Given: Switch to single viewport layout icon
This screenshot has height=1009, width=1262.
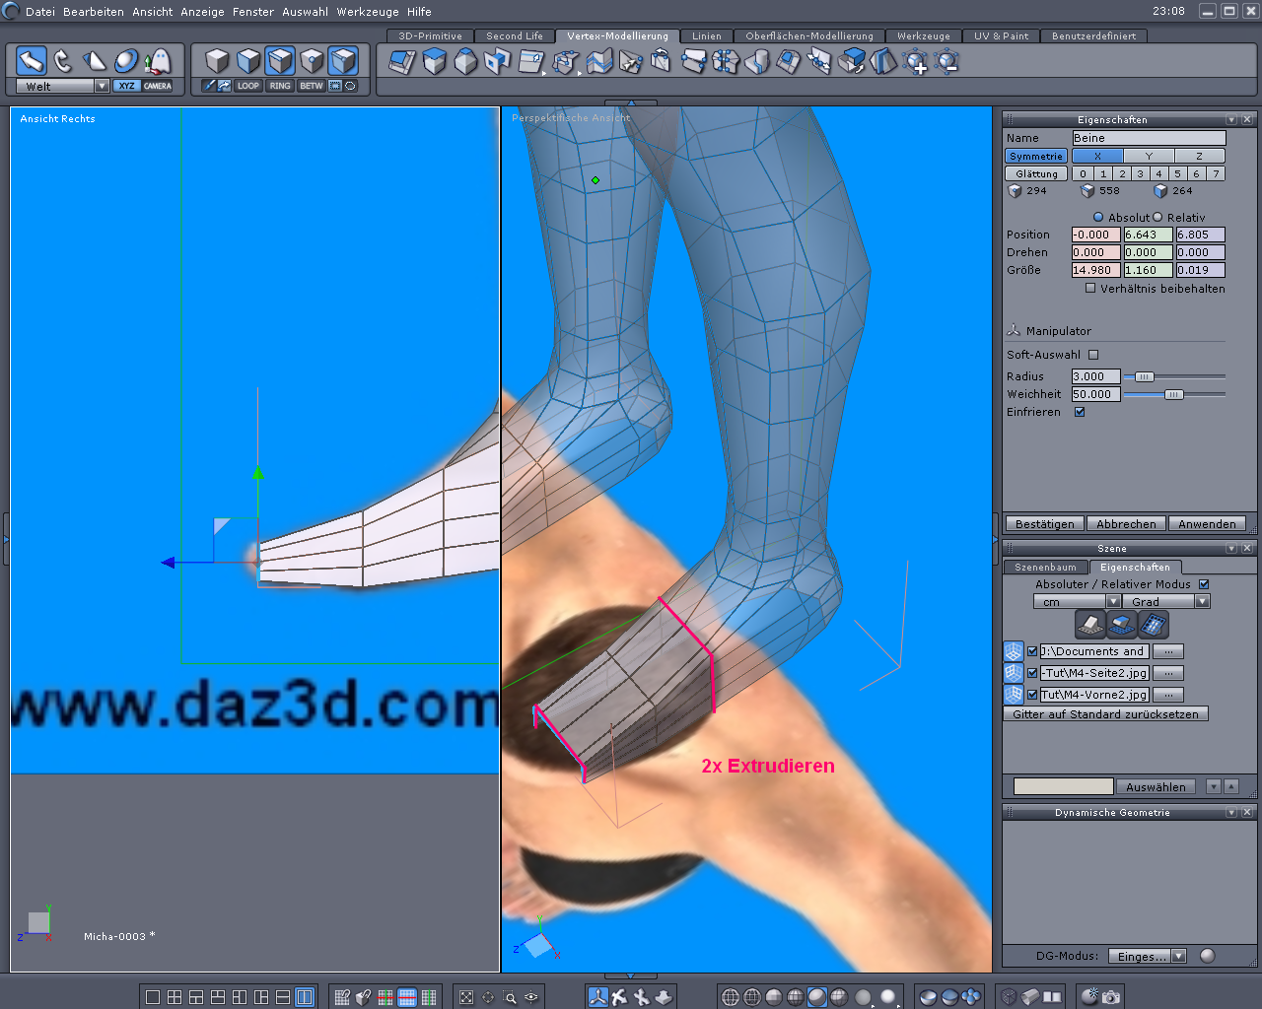Looking at the screenshot, I should 153,997.
